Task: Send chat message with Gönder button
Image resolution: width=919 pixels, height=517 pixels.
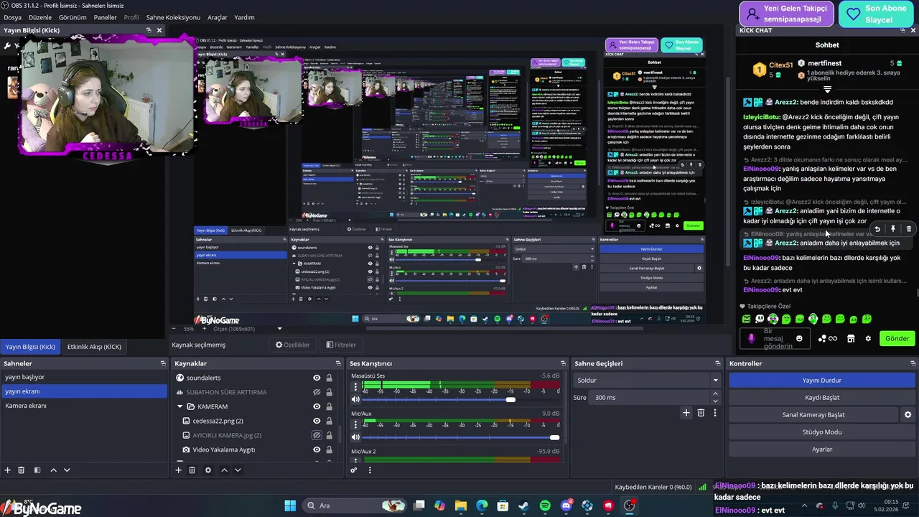Action: pos(897,338)
